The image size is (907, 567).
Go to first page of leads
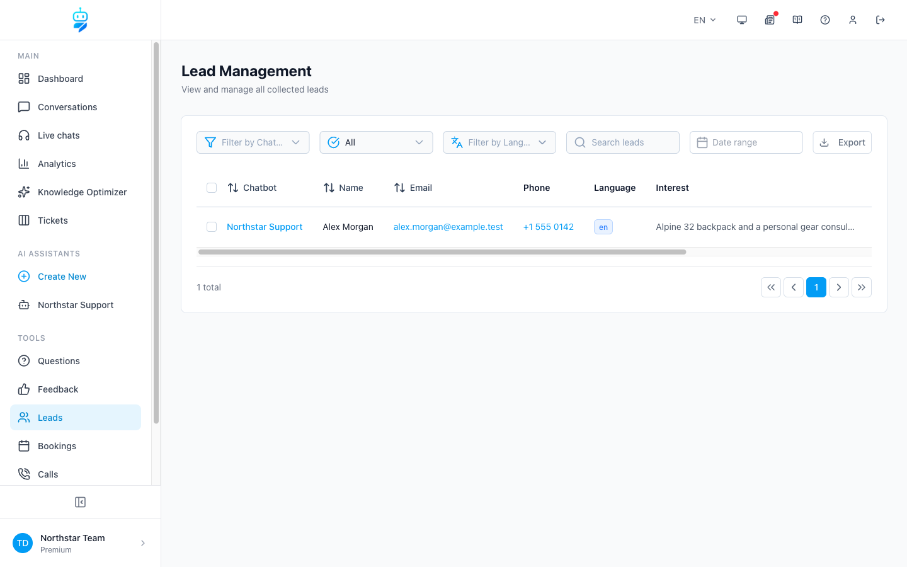[x=771, y=287]
